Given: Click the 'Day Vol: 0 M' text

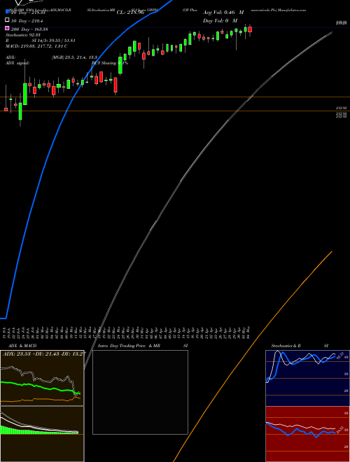Looking at the screenshot, I should [x=220, y=20].
